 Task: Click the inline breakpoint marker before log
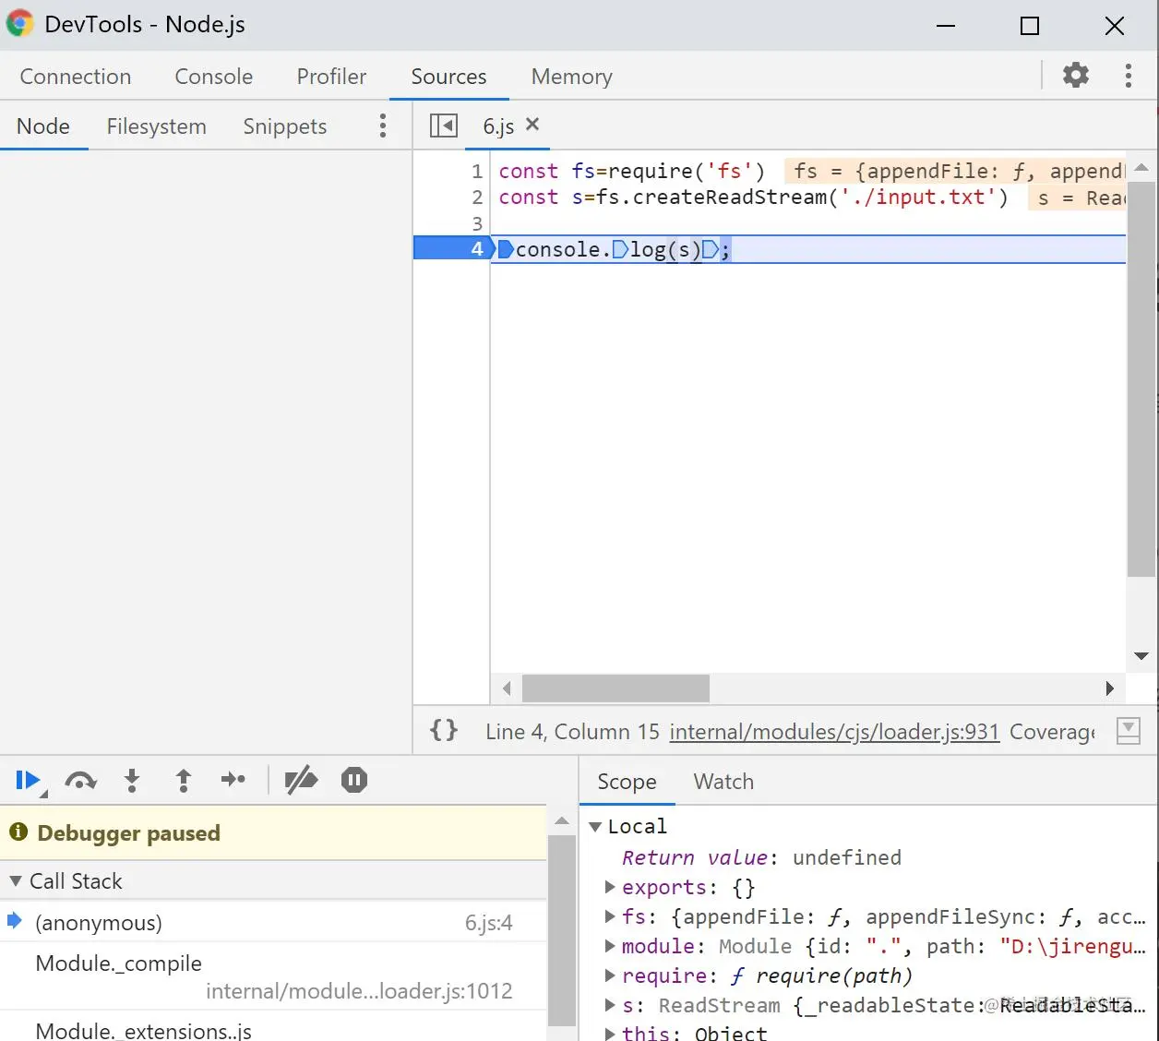620,249
